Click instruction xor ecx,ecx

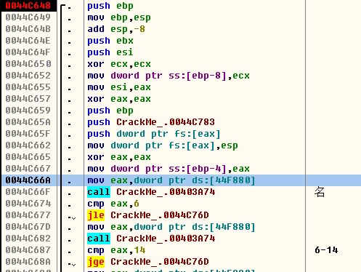point(119,64)
